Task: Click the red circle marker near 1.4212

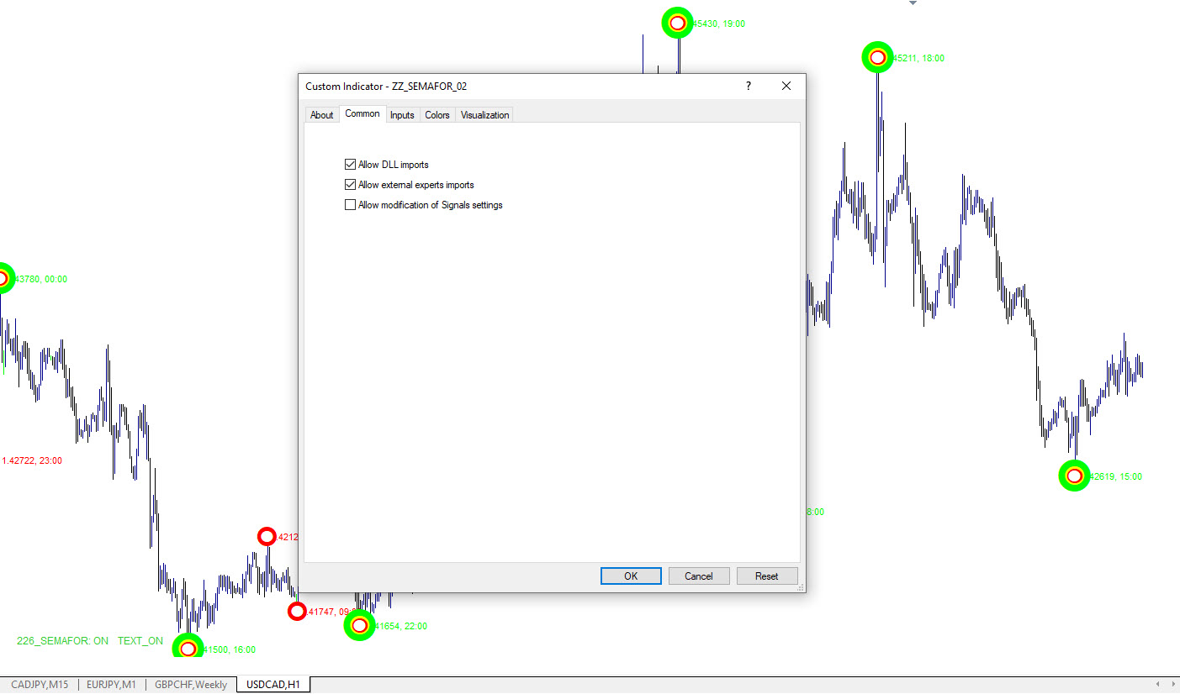Action: pyautogui.click(x=267, y=536)
